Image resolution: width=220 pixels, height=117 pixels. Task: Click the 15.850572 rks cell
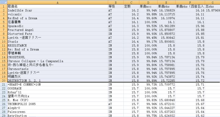(167, 34)
